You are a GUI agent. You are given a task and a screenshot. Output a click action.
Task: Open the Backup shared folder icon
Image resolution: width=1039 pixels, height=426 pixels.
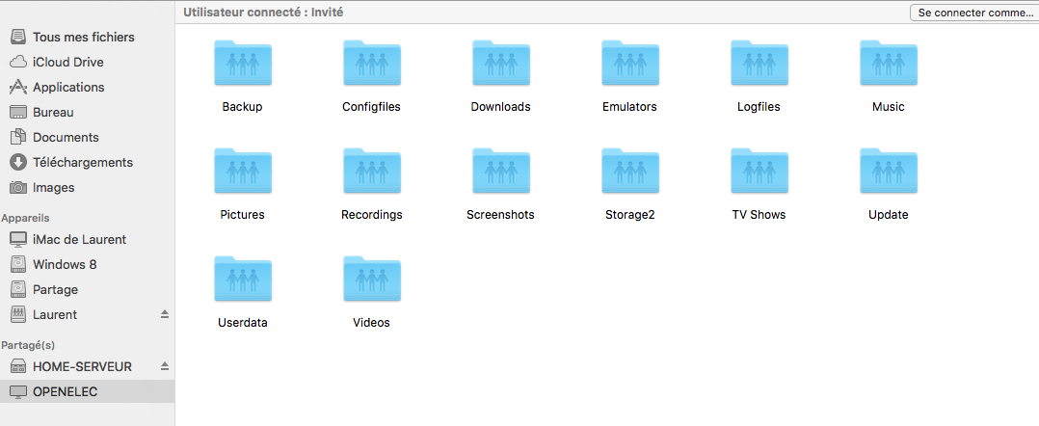coord(243,63)
